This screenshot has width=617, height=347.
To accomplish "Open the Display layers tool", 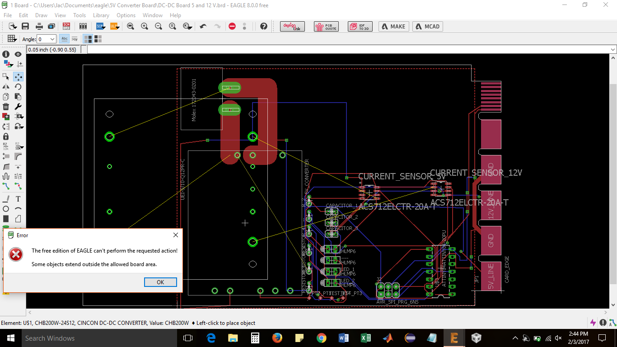I will (x=8, y=64).
